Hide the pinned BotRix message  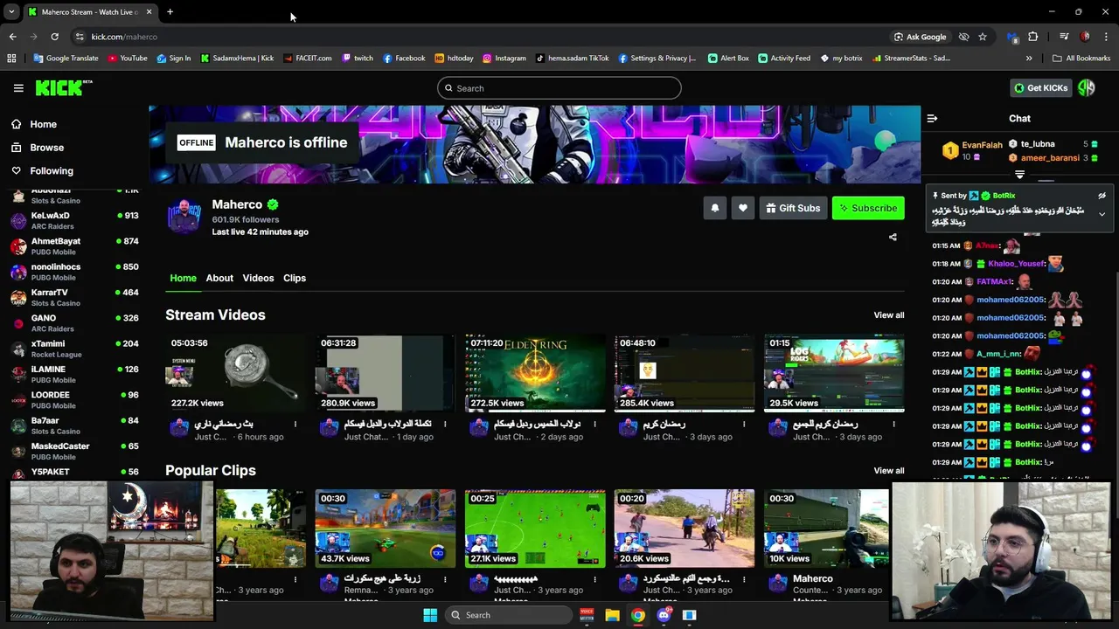click(x=1102, y=197)
